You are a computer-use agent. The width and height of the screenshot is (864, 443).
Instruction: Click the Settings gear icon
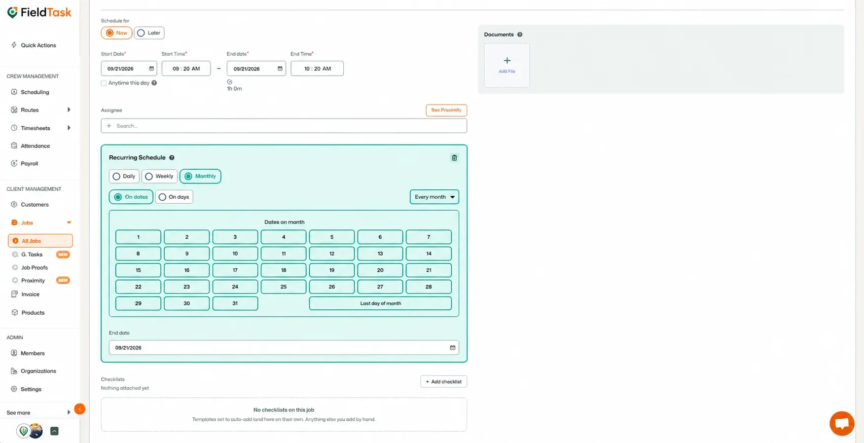click(x=14, y=389)
